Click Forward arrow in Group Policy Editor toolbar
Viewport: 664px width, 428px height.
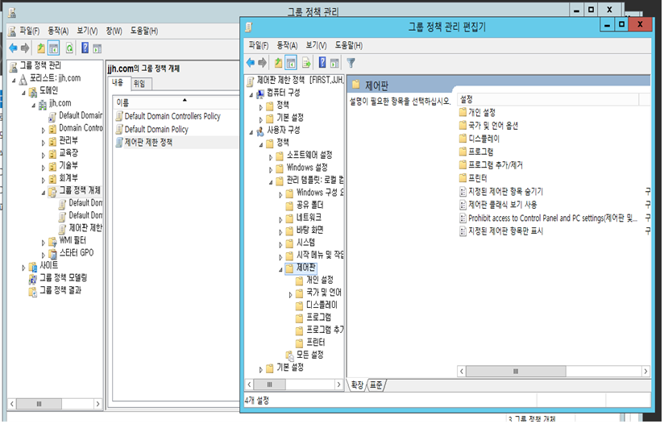pos(263,63)
